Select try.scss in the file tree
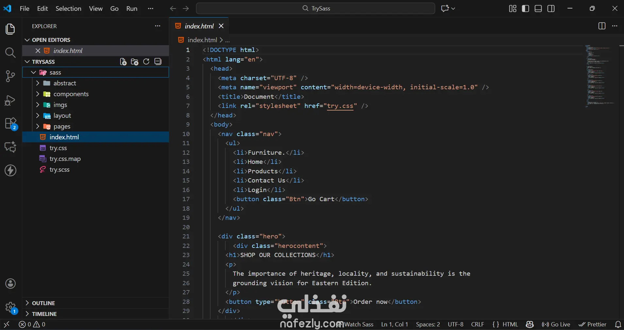Screen dimensions: 624x330 pyautogui.click(x=95, y=169)
